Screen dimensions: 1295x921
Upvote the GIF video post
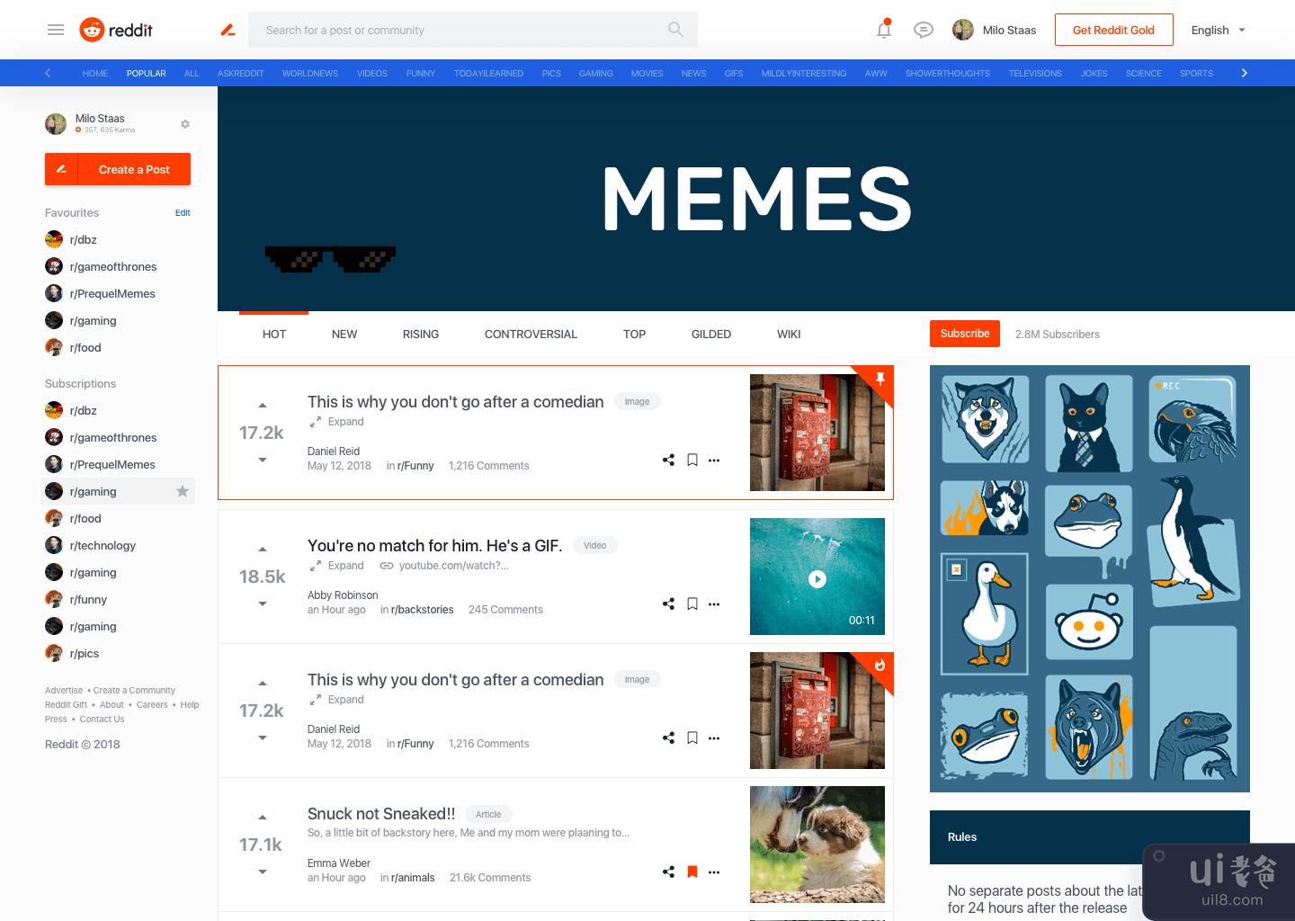coord(263,550)
